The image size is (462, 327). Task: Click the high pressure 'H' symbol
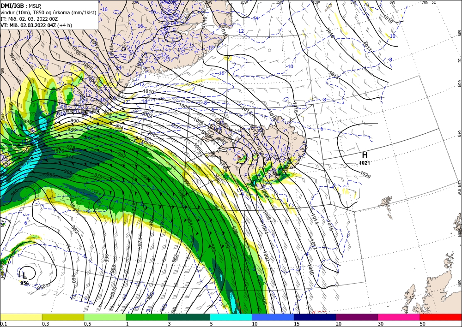click(x=365, y=155)
